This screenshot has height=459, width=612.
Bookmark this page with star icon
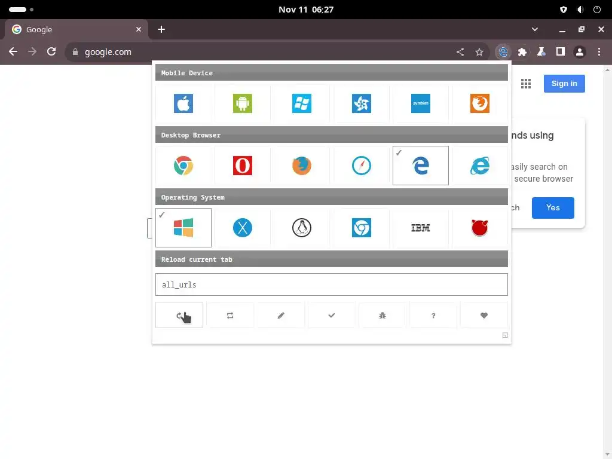point(479,52)
